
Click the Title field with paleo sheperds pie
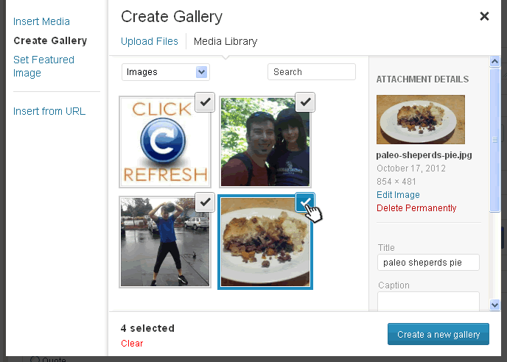[x=428, y=262]
